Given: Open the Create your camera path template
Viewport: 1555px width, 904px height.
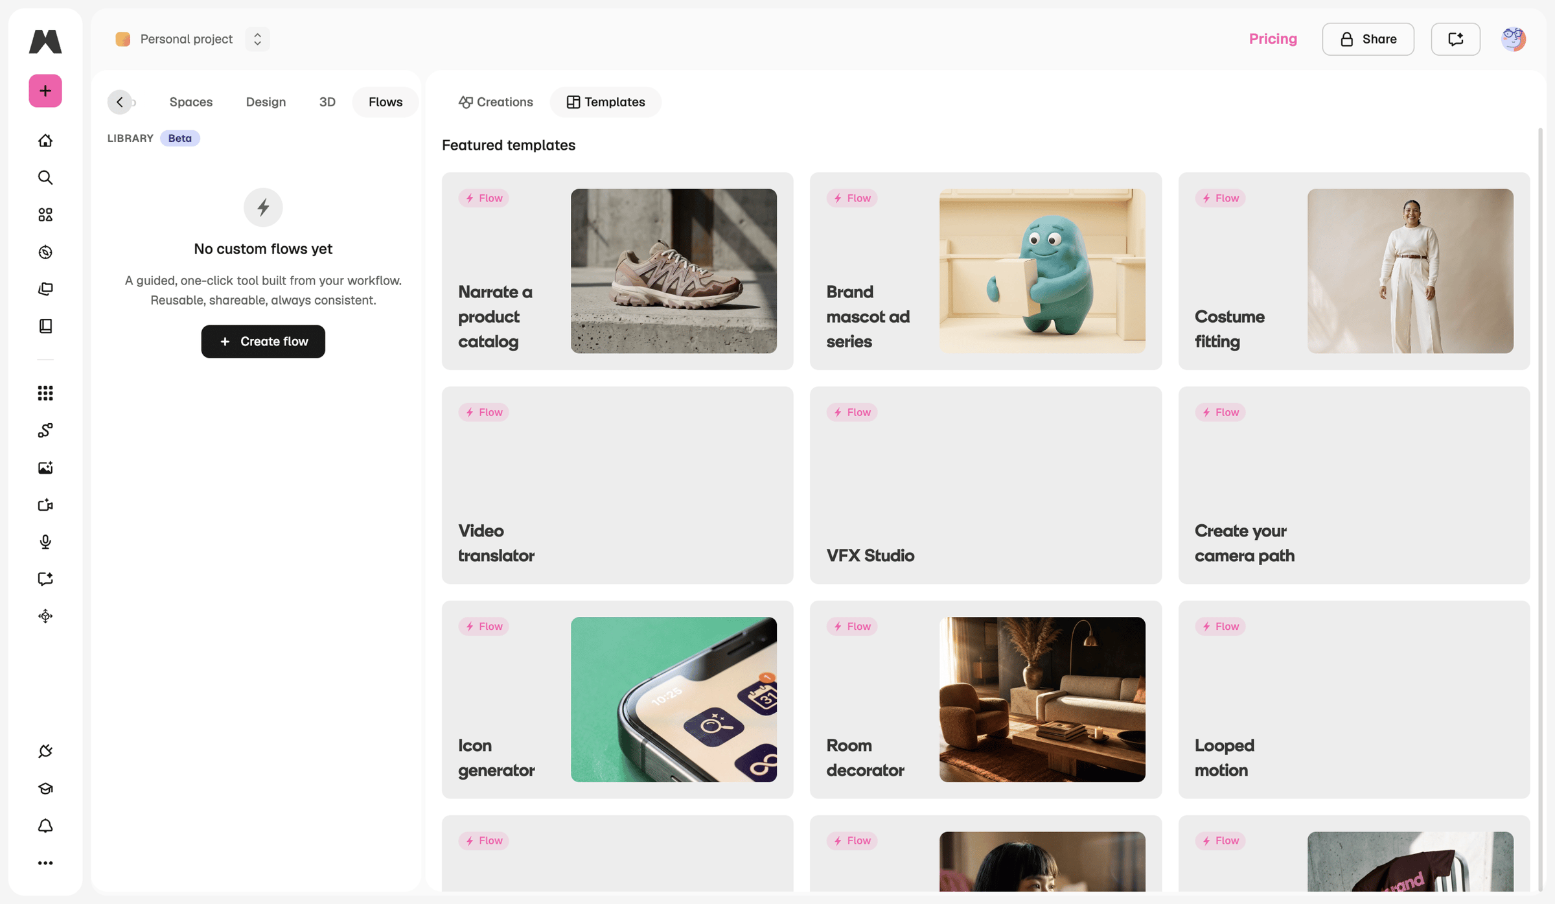Looking at the screenshot, I should click(x=1354, y=485).
